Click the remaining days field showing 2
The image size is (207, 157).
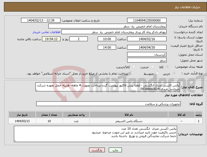[79, 39]
